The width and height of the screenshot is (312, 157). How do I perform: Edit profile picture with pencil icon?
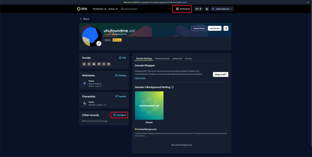coord(99,43)
